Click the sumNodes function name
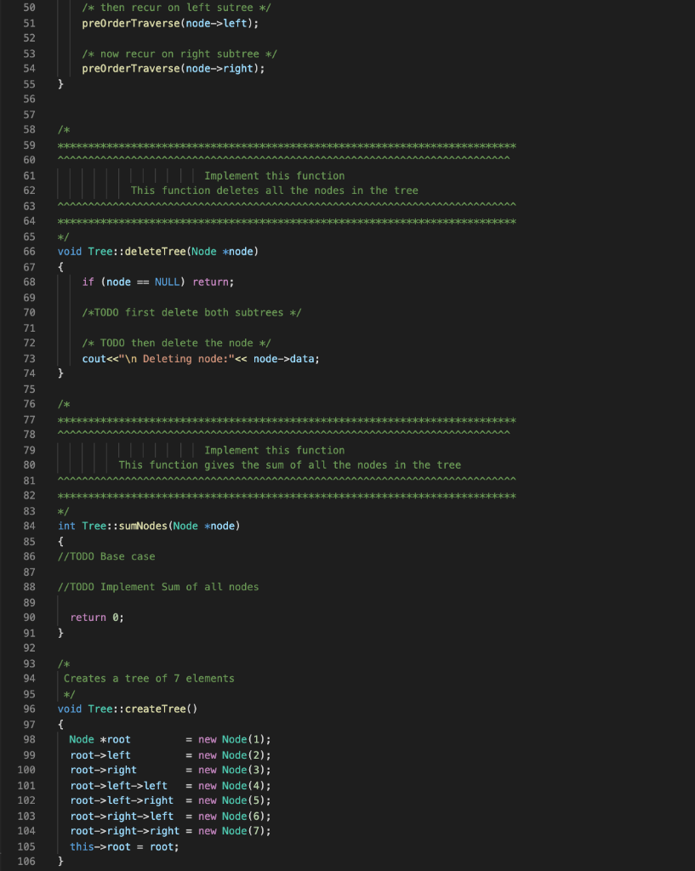Screen dimensions: 695x871 pyautogui.click(x=143, y=526)
